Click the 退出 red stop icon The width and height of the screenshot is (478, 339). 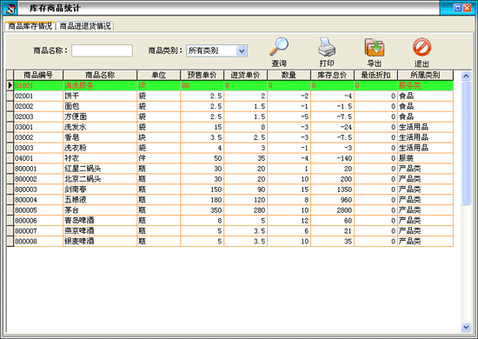(x=422, y=47)
